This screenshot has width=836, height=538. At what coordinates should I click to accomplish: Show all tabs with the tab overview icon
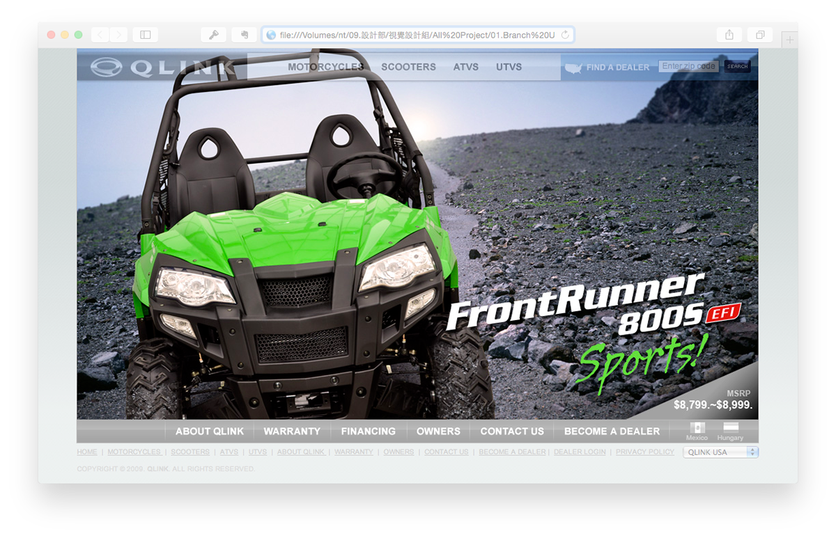coord(760,35)
